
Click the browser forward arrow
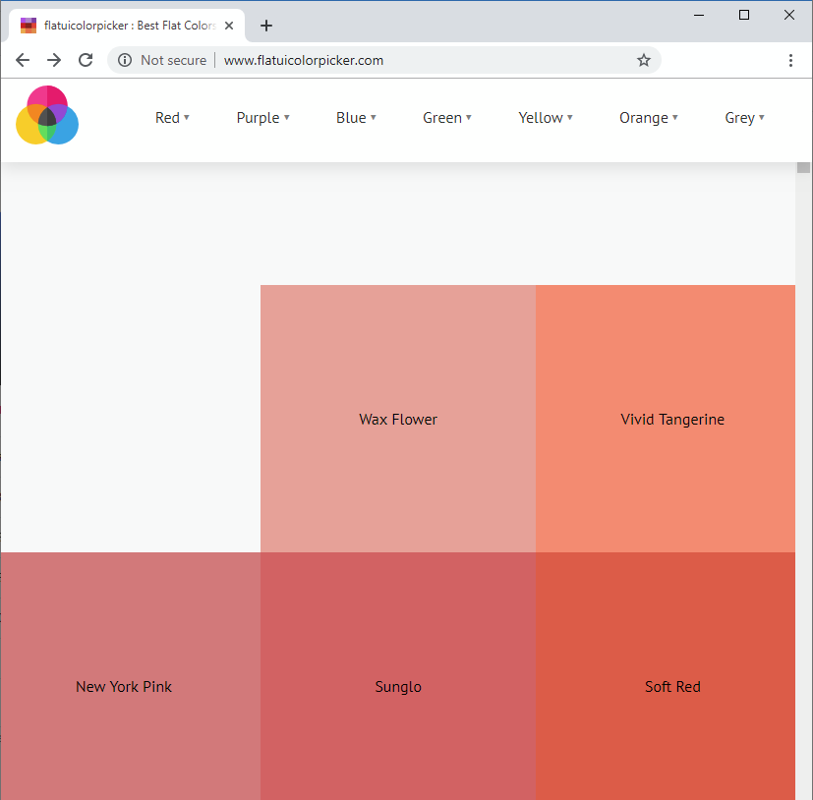click(x=54, y=60)
